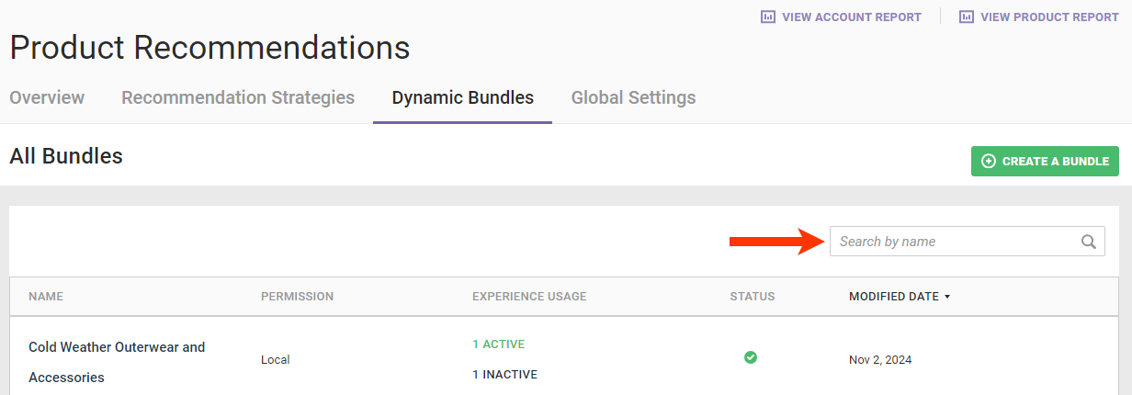Screen dimensions: 1132x395
Task: Open the View Account Report link
Action: [x=851, y=17]
